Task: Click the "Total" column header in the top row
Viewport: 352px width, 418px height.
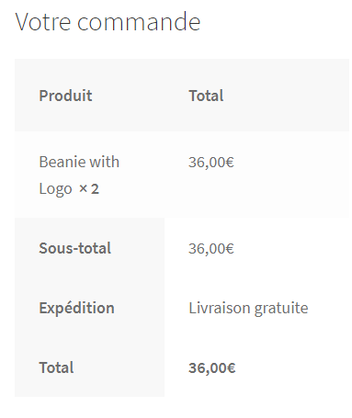Action: [x=206, y=96]
